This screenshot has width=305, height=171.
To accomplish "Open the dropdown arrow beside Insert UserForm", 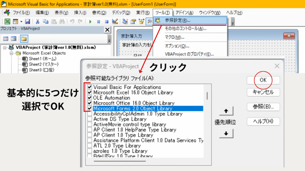I will tap(21, 21).
